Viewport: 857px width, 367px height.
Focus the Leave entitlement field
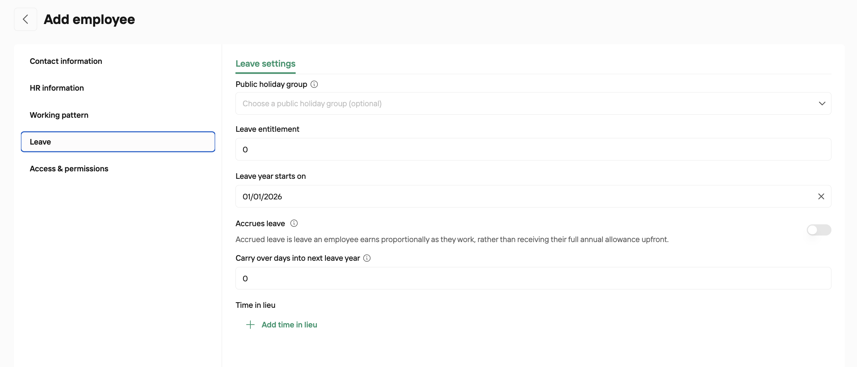(x=533, y=150)
